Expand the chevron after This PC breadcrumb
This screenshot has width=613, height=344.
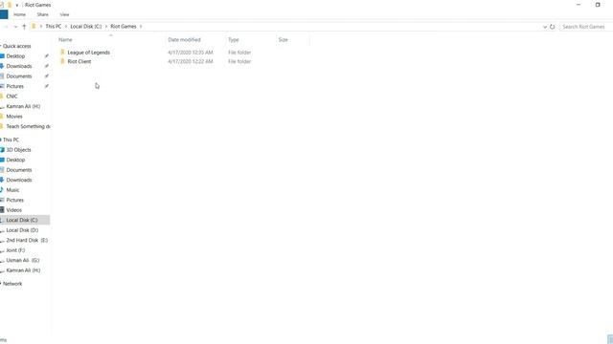(66, 26)
